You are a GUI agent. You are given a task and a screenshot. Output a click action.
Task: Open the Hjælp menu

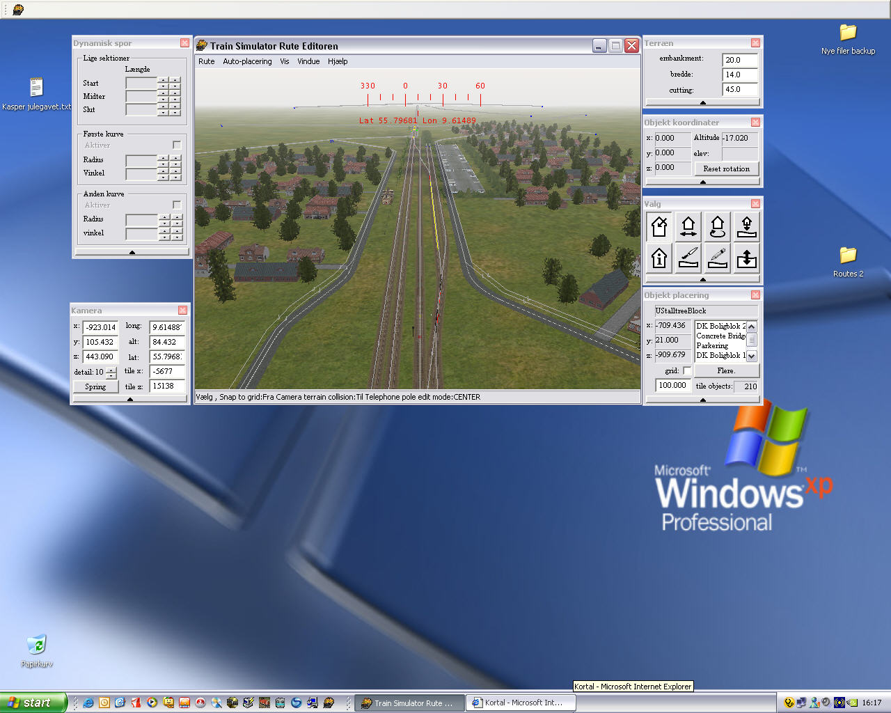click(x=338, y=61)
